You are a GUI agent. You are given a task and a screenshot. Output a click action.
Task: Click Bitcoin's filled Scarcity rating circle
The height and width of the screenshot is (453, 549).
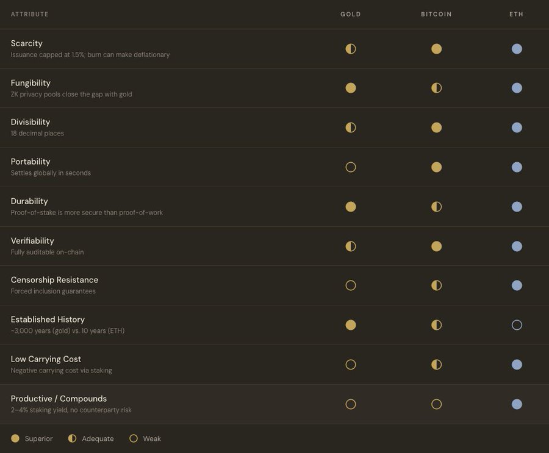pos(436,49)
